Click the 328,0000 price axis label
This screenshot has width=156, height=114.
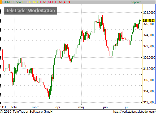coord(149,13)
